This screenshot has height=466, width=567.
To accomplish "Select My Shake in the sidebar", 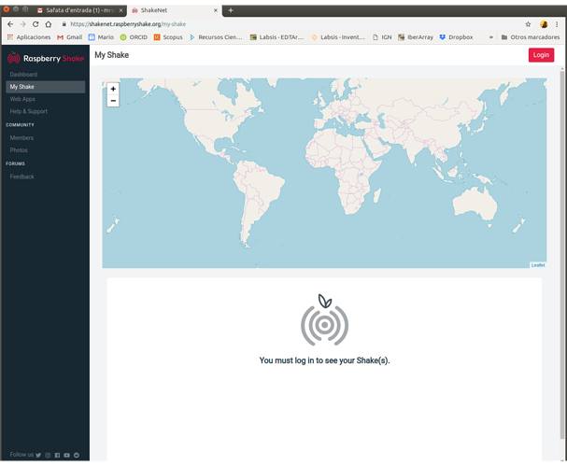I will (x=46, y=87).
